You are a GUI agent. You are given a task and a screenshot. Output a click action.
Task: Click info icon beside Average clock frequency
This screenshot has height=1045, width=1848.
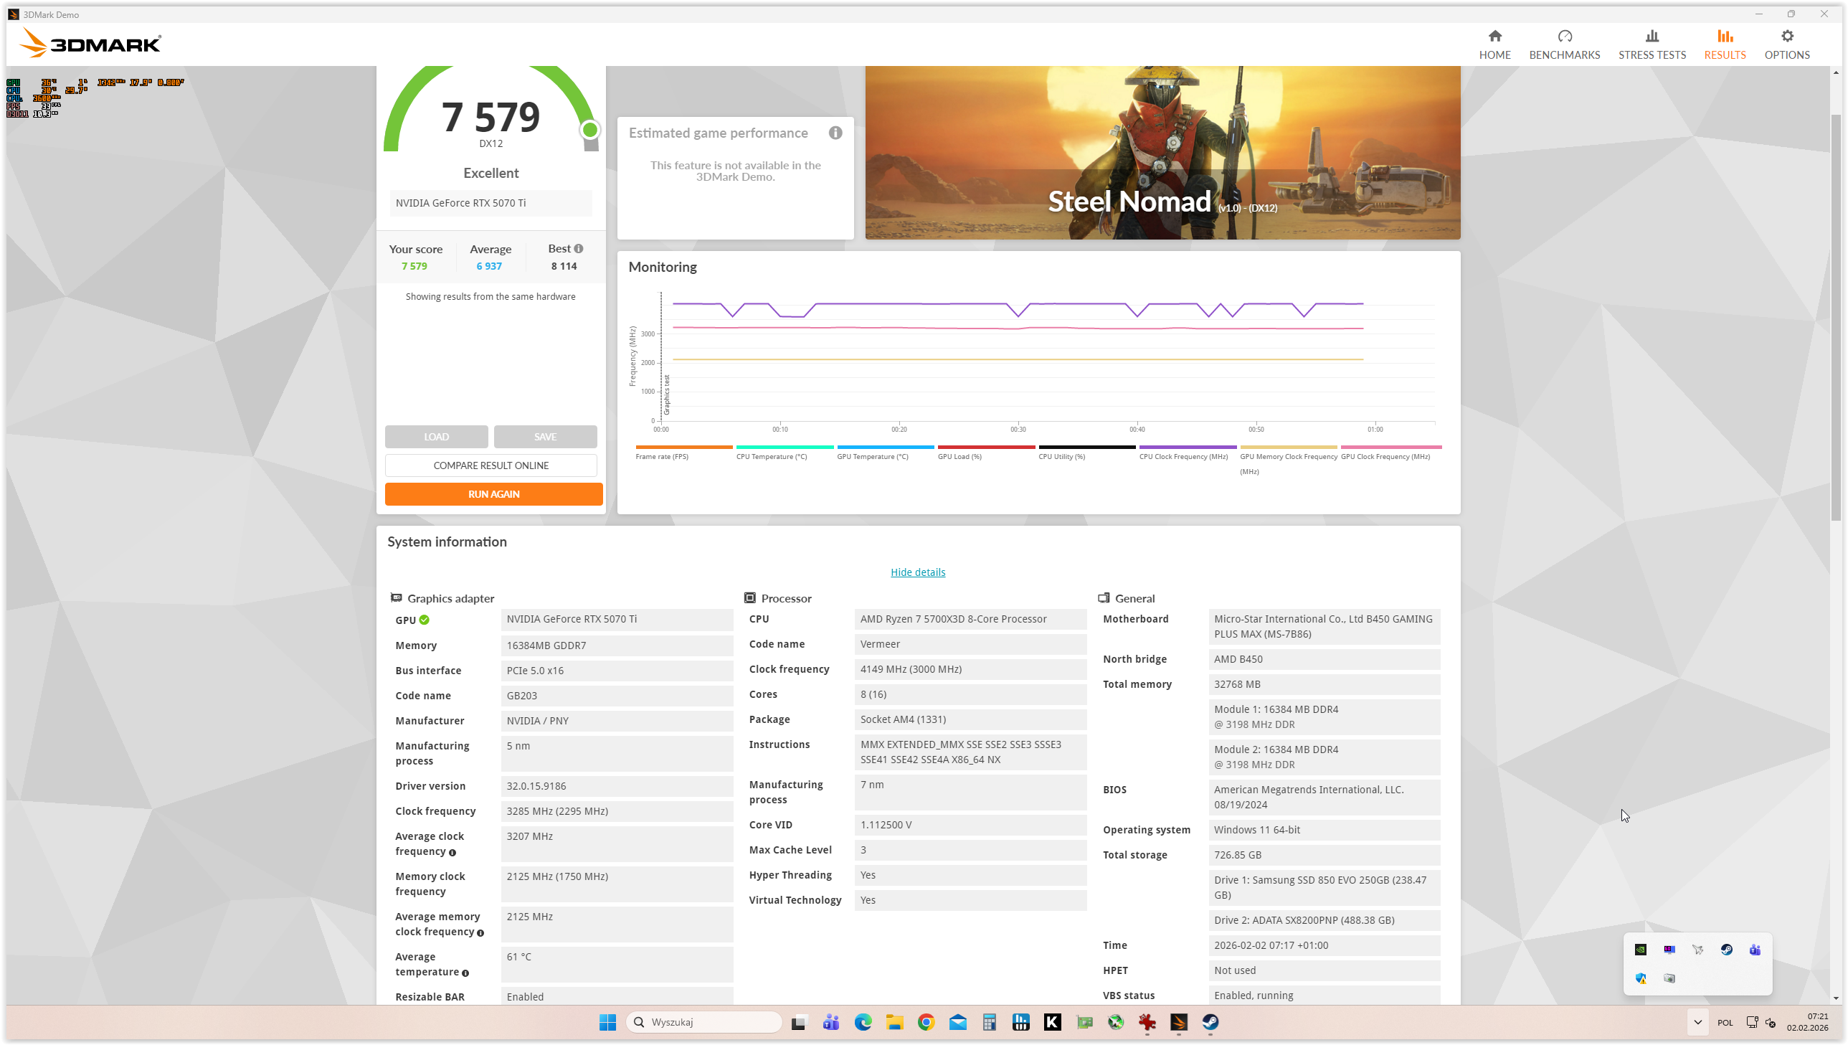[452, 853]
